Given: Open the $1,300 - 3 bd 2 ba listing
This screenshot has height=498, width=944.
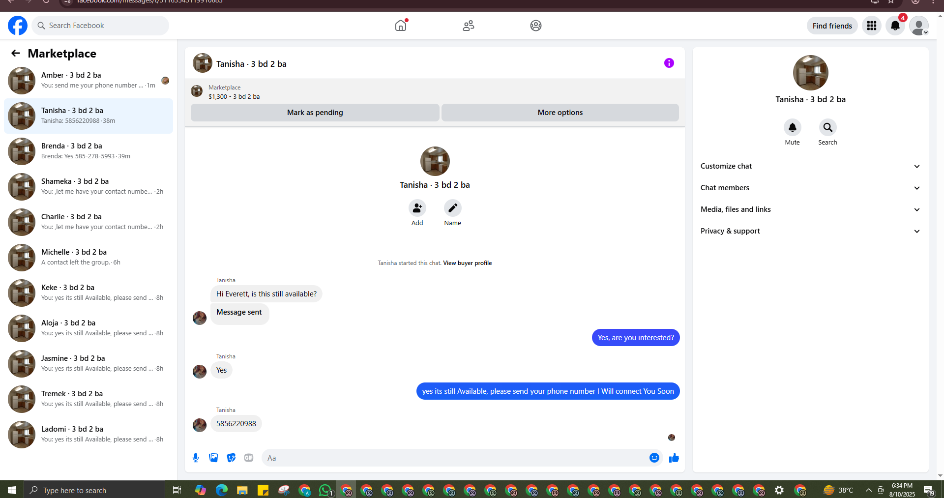Looking at the screenshot, I should coord(234,96).
